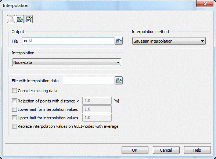Viewport: 216px width, 159px height.
Task: Click the New file icon in toolbar
Action: (11, 19)
